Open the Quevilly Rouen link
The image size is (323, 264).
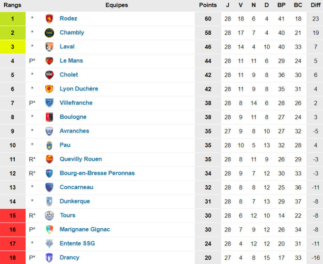coord(80,159)
